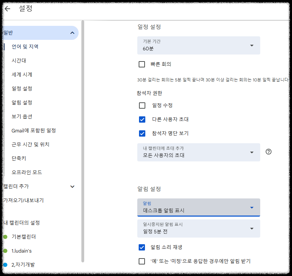This screenshot has height=276, width=292.
Task: Uncheck 참석자 명단 보기 checkbox
Action: [142, 133]
